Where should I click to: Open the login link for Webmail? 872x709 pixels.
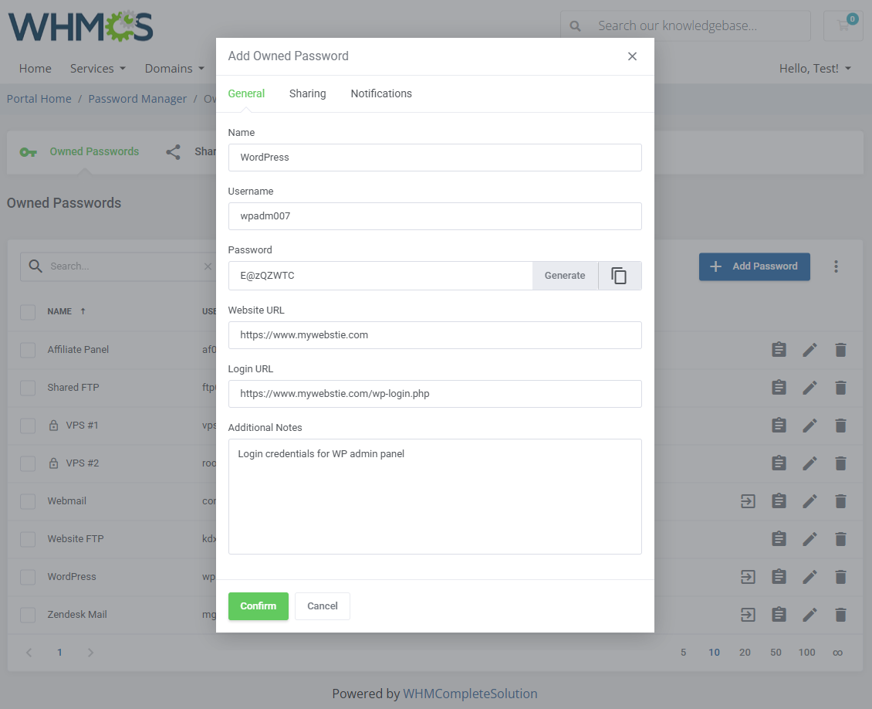click(x=748, y=501)
